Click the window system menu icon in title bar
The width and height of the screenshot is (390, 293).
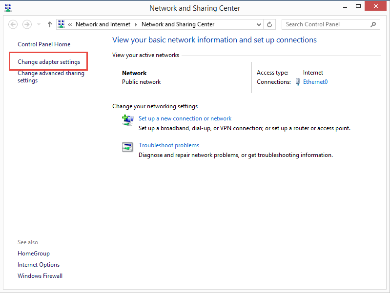(8, 8)
